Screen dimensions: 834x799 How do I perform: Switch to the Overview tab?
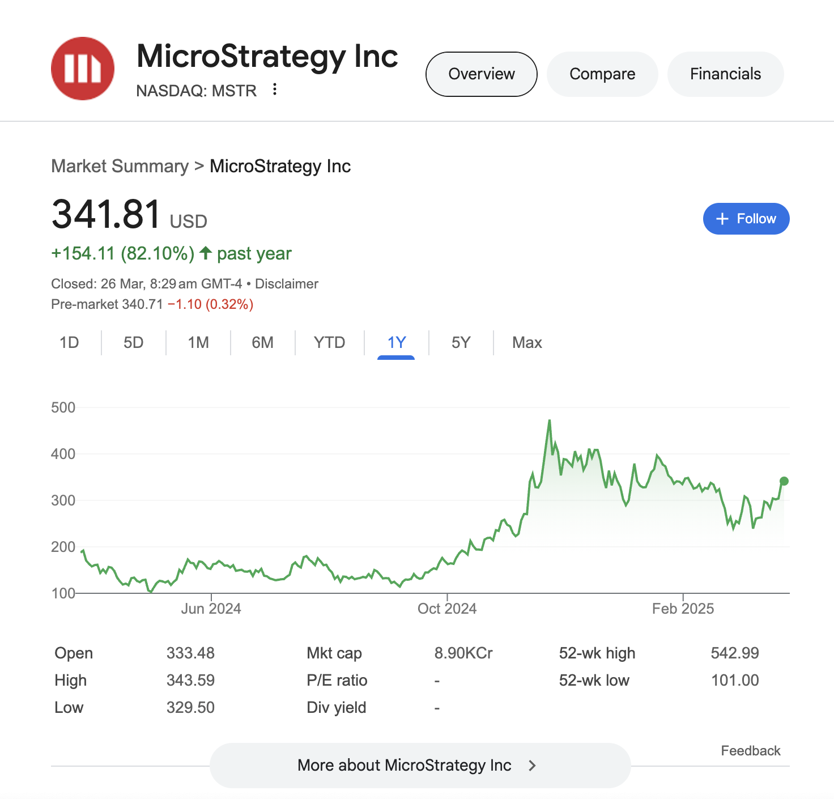click(x=481, y=74)
